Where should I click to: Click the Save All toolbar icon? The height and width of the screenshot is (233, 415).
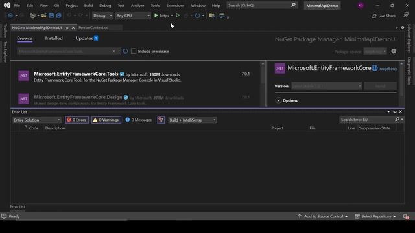58,16
